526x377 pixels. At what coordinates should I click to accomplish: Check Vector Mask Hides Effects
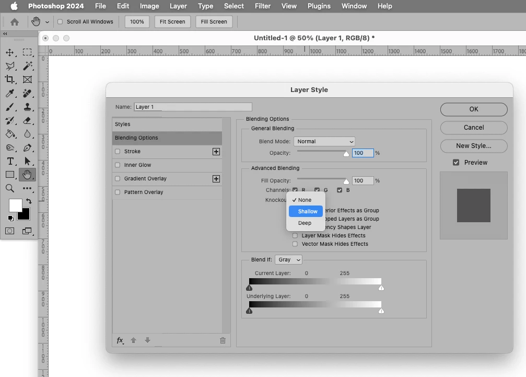coord(295,244)
